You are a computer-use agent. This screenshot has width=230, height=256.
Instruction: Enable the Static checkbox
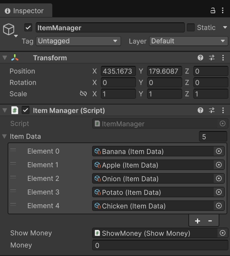[x=191, y=27]
